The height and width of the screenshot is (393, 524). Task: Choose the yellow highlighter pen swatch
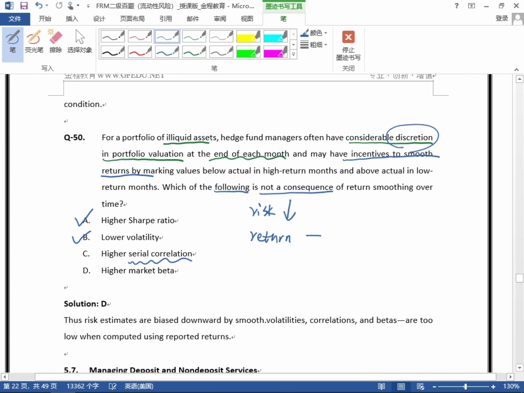248,36
